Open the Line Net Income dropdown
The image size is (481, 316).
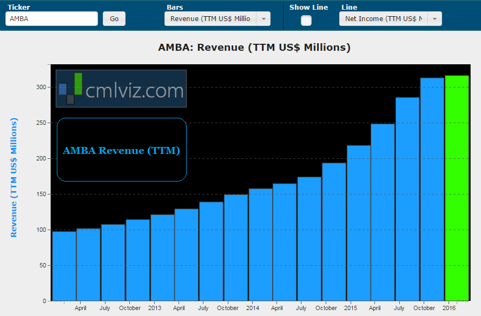tap(391, 19)
